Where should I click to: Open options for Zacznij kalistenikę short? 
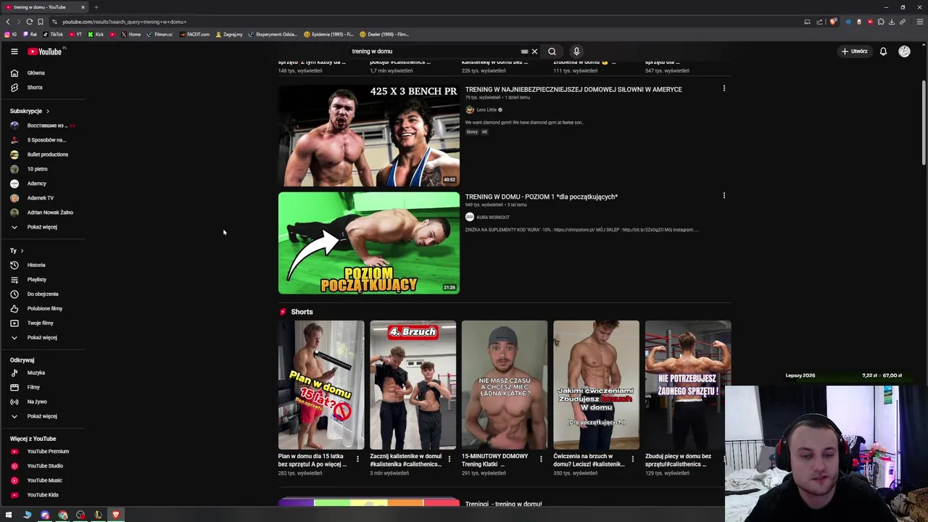[449, 459]
